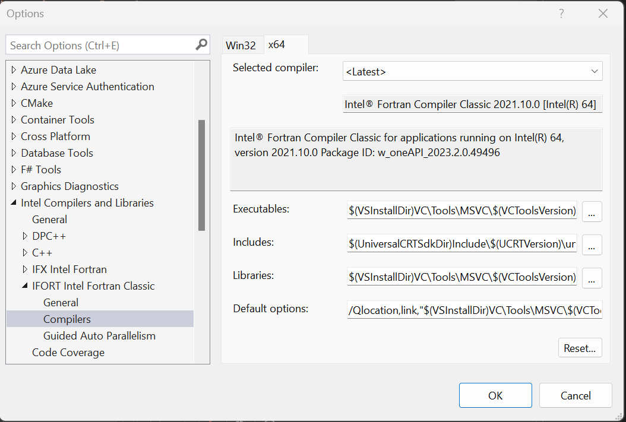Collapse the IFORT Intel Fortran Classic node

[25, 286]
